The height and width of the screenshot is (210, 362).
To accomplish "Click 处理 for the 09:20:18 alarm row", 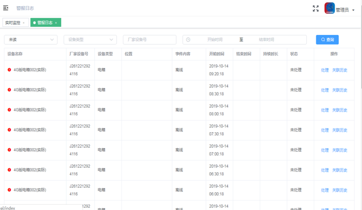I will pyautogui.click(x=325, y=70).
